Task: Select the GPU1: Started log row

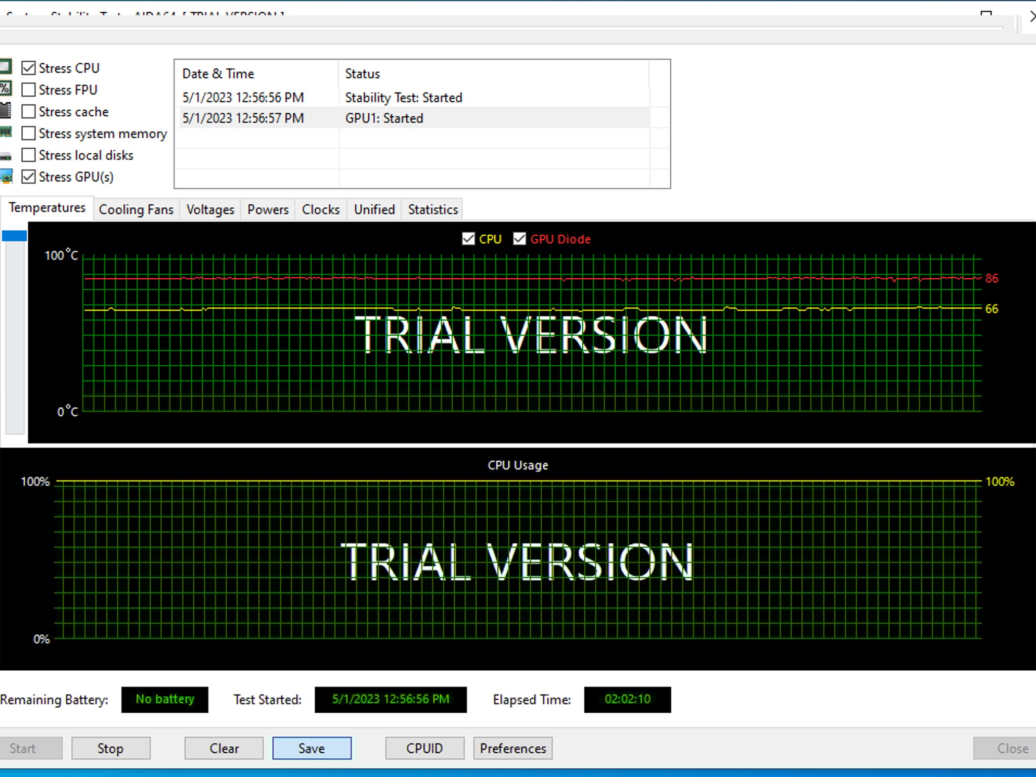Action: point(384,118)
